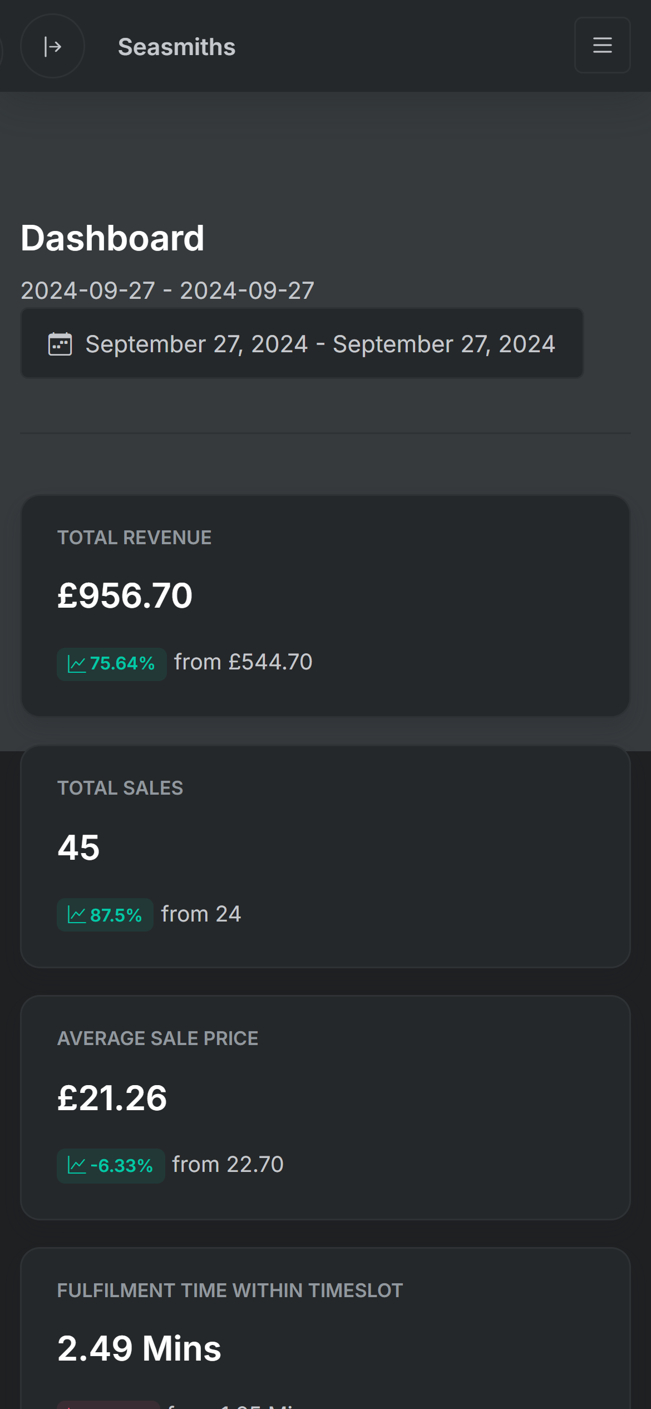Click the trend chart icon in Total Revenue

[76, 664]
